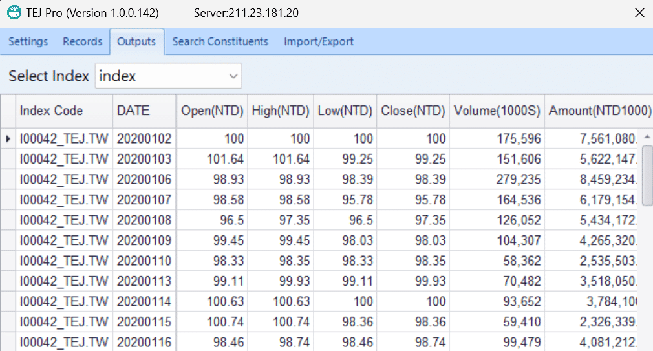Click the Open(NTD) column header

(212, 111)
